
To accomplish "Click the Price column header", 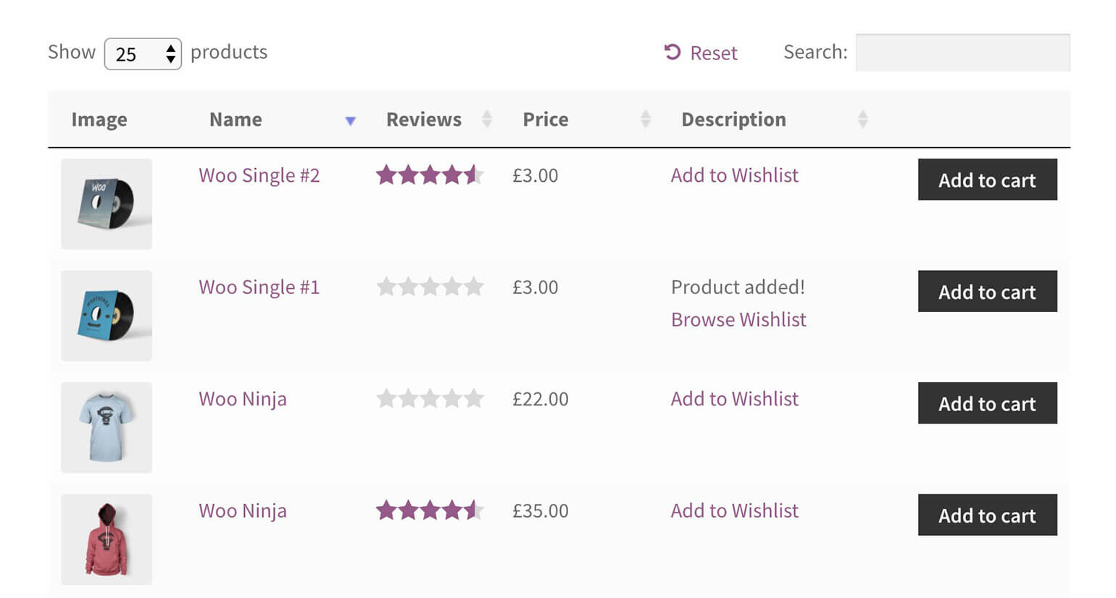I will coord(546,119).
